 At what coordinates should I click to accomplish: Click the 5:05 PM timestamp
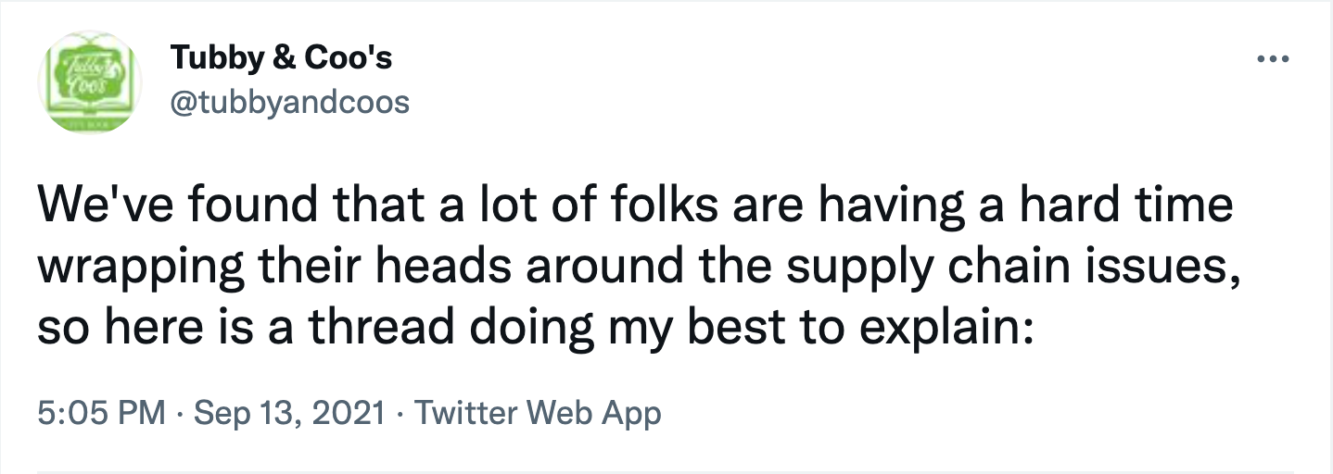(x=102, y=412)
